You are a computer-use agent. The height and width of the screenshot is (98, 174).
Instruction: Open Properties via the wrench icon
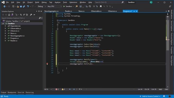pos(31,15)
